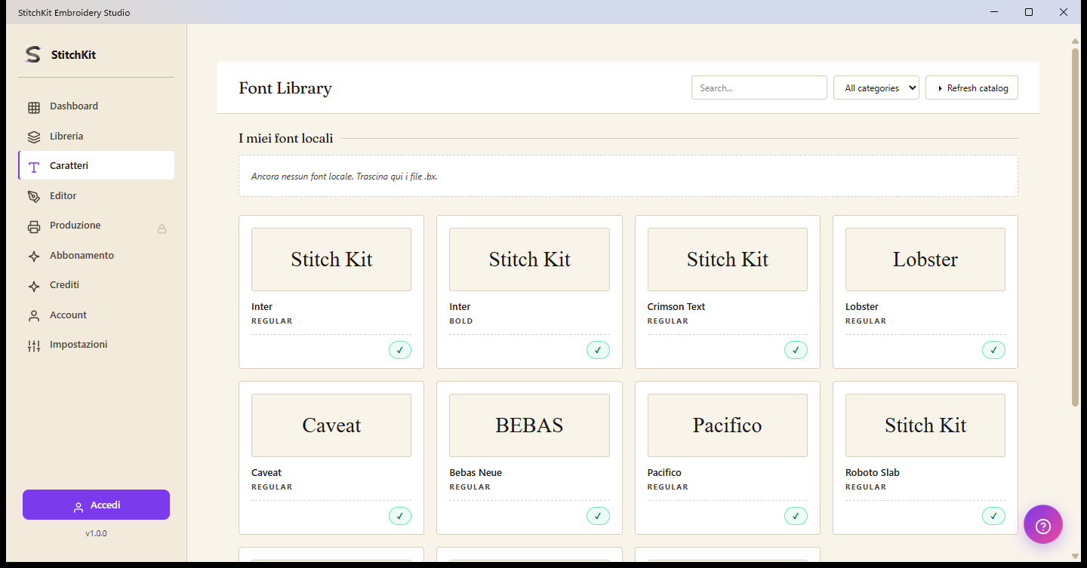Click the Account person icon
Image resolution: width=1087 pixels, height=568 pixels.
click(x=34, y=316)
